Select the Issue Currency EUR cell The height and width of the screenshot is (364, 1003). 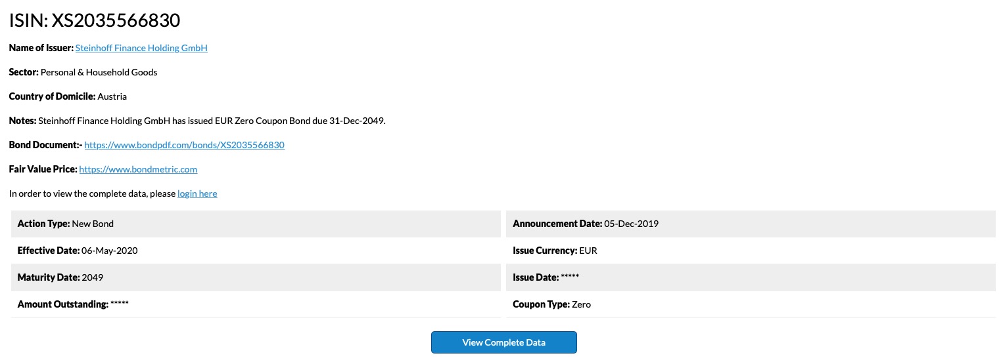[555, 251]
